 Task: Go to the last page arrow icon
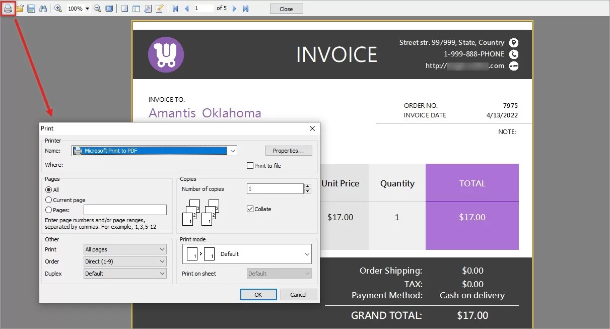coord(246,8)
